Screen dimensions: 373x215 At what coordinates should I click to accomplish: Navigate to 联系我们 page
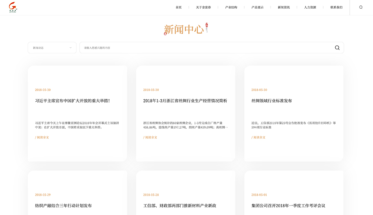[336, 7]
